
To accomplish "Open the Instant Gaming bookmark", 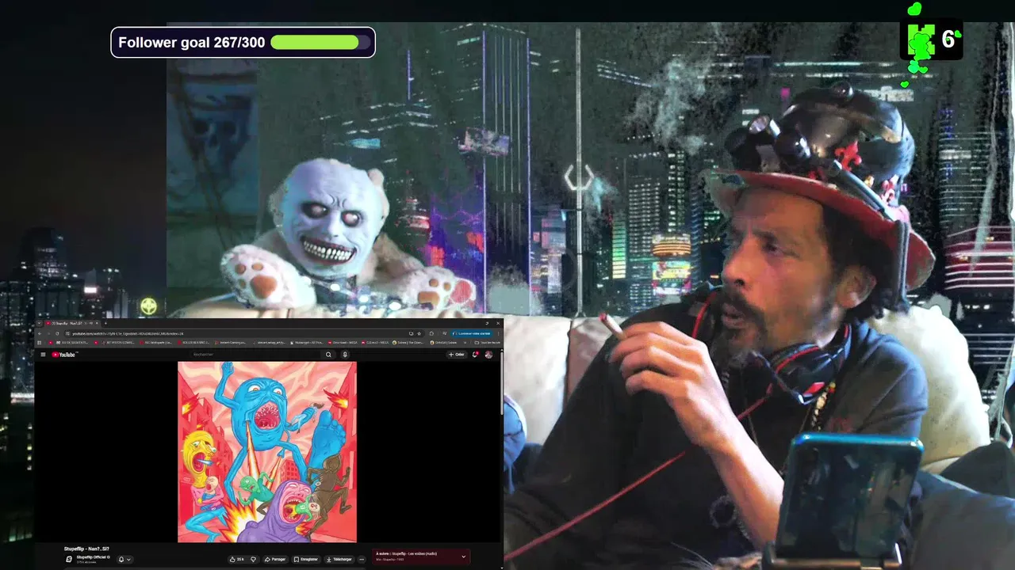I will 232,343.
